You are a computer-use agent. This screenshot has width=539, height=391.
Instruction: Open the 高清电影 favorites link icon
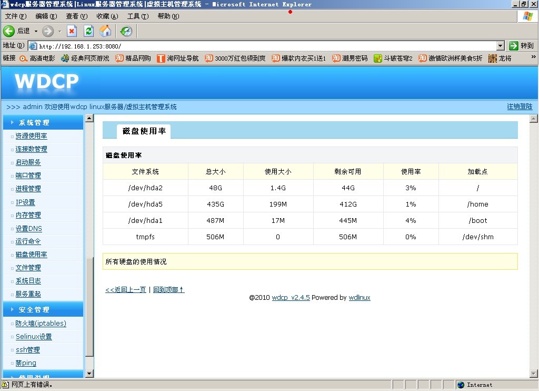click(x=23, y=58)
